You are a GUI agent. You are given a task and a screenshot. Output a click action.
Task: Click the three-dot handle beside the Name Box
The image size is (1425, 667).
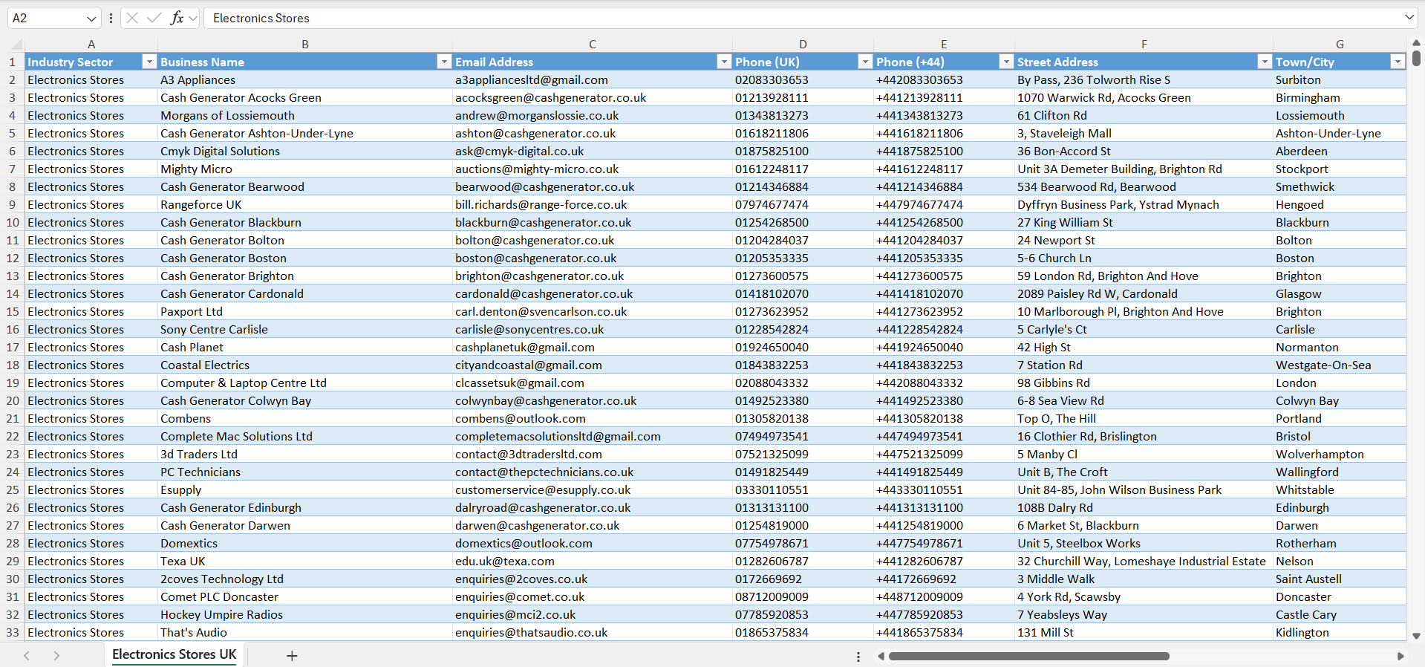[111, 18]
